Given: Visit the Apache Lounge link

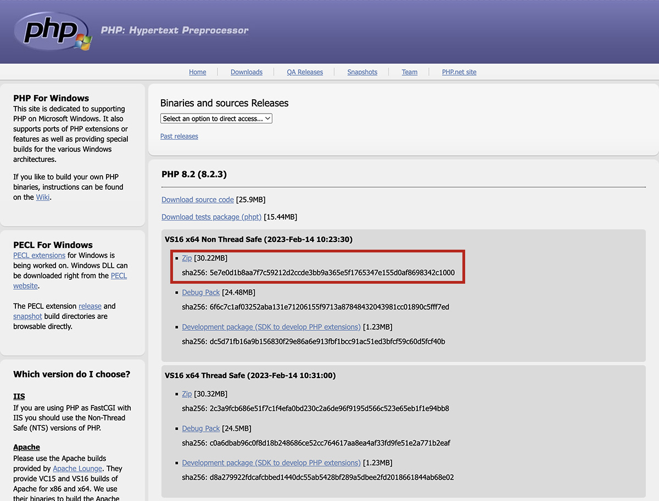Looking at the screenshot, I should [x=77, y=469].
